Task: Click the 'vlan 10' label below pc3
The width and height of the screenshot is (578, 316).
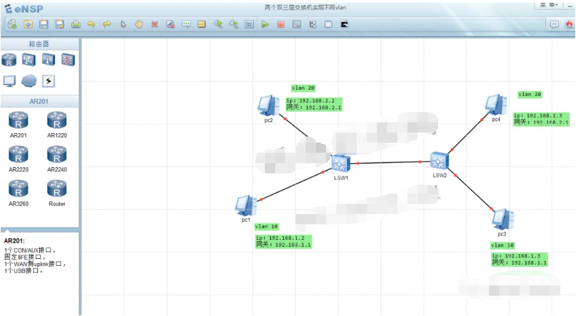Action: [x=502, y=245]
